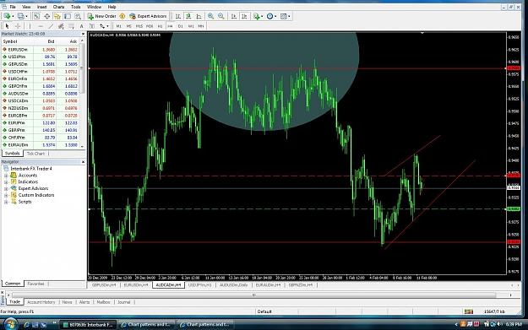528x330 pixels.
Task: Click the terminal horizontal scrollbar
Action: (254, 295)
